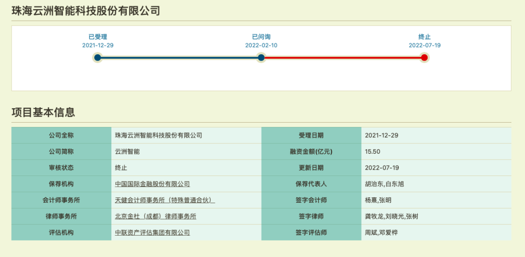Click the 更新日期 value 2022-07-19

tap(382, 168)
